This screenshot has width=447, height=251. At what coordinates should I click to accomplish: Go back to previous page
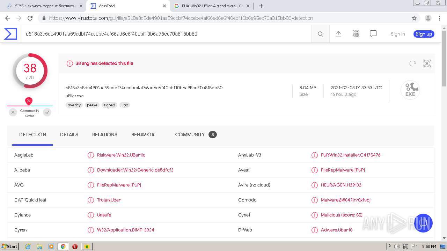click(x=8, y=18)
